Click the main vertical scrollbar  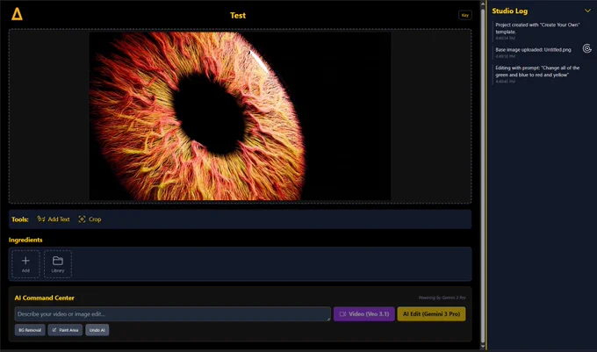(483, 175)
